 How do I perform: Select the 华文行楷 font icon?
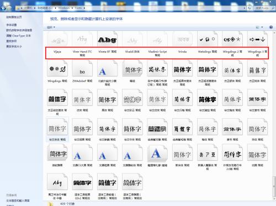click(182, 98)
